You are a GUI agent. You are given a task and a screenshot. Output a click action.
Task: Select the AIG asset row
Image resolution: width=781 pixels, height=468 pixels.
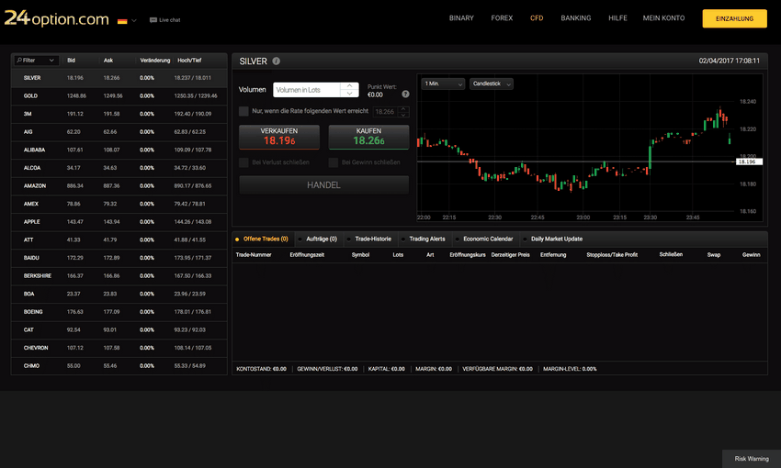(119, 132)
